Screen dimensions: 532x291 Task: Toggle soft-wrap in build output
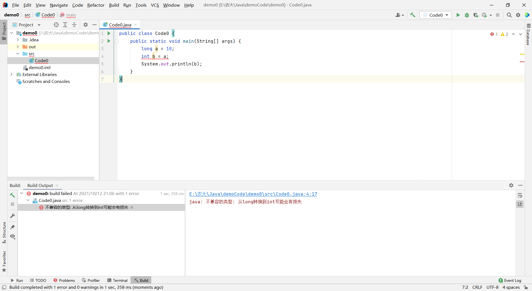(520, 196)
